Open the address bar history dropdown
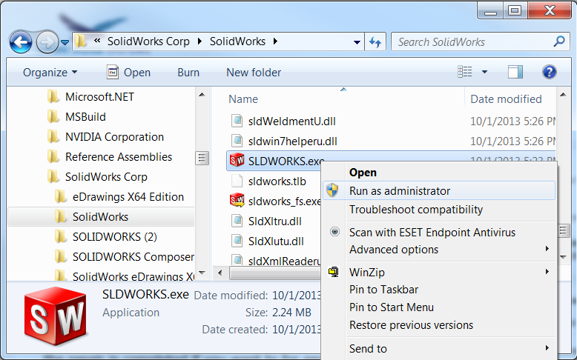This screenshot has width=577, height=360. (x=357, y=42)
